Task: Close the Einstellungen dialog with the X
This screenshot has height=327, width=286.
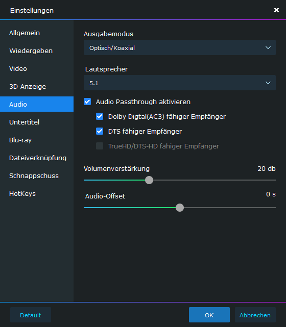Action: pyautogui.click(x=276, y=10)
